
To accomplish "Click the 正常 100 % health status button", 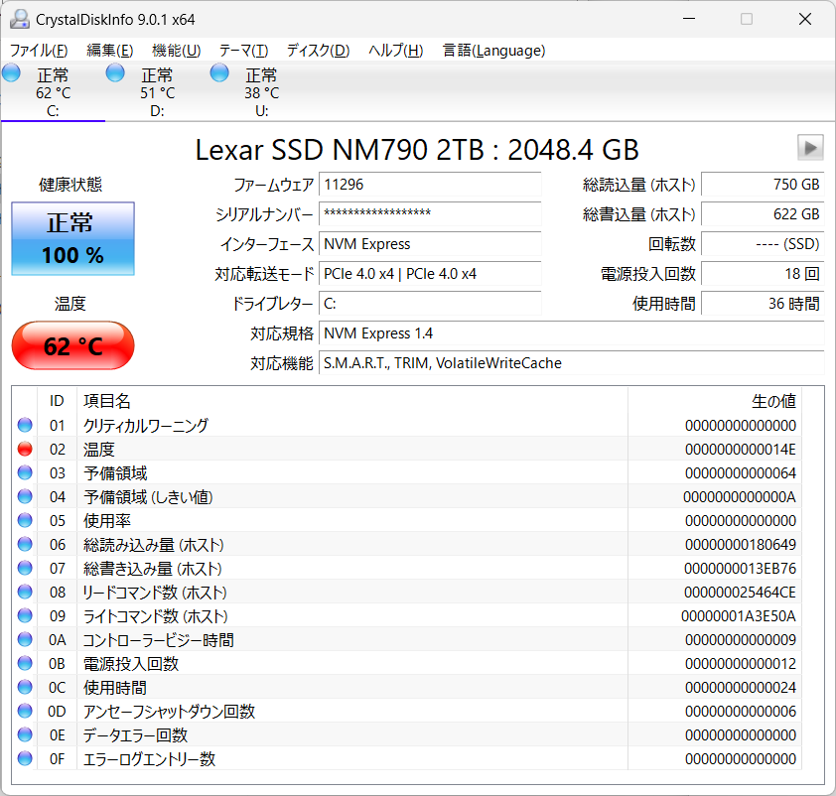I will pos(73,238).
